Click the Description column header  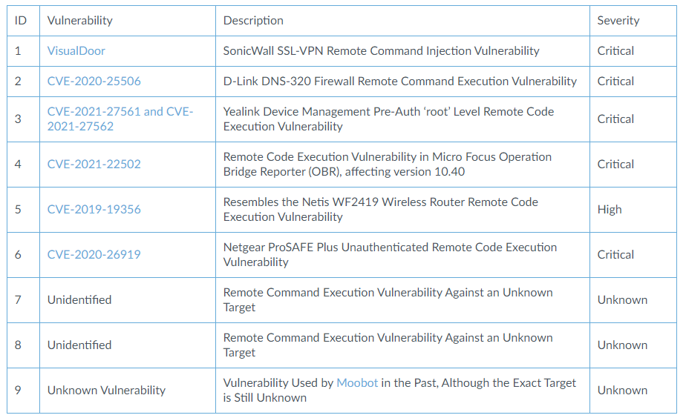click(x=254, y=21)
